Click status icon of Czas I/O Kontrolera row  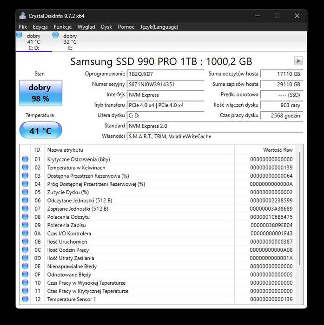(x=25, y=233)
